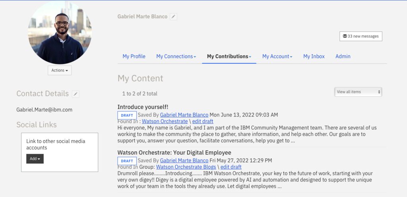Click the circular profile photo
The width and height of the screenshot is (407, 197).
pos(60,32)
